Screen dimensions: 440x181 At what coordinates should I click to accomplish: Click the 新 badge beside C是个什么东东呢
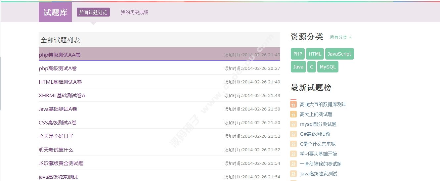pyautogui.click(x=293, y=144)
